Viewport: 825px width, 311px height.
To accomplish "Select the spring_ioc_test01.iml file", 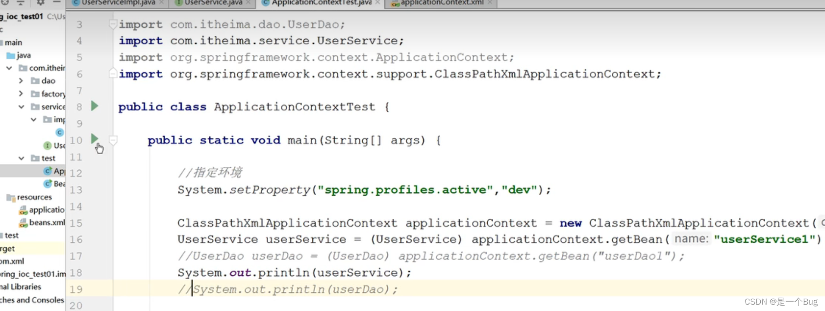I will point(32,274).
